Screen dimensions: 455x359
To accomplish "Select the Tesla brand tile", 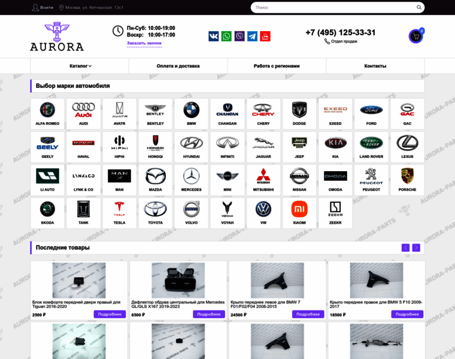I will click(119, 213).
